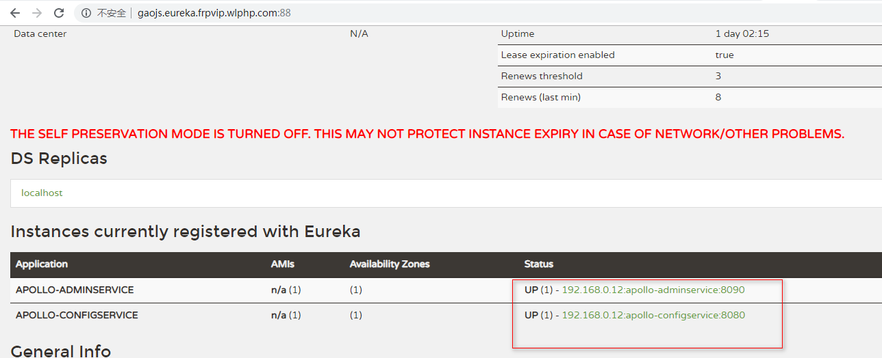Open apollo-configservice:8080 instance link

[653, 315]
